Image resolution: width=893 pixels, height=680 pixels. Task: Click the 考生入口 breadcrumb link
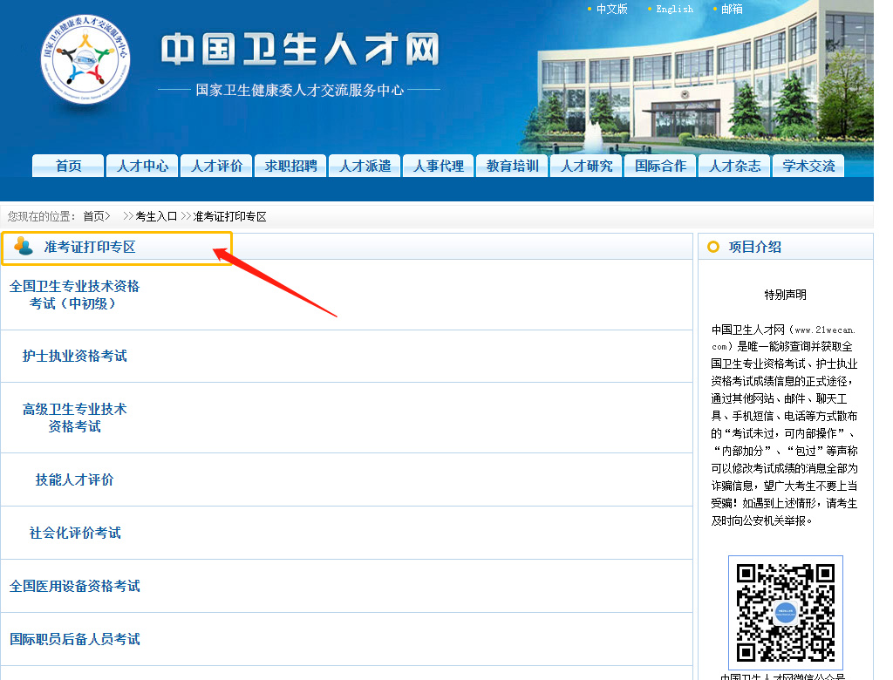click(156, 216)
